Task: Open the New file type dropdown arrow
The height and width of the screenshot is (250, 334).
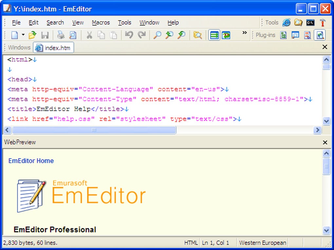Action: (23, 35)
